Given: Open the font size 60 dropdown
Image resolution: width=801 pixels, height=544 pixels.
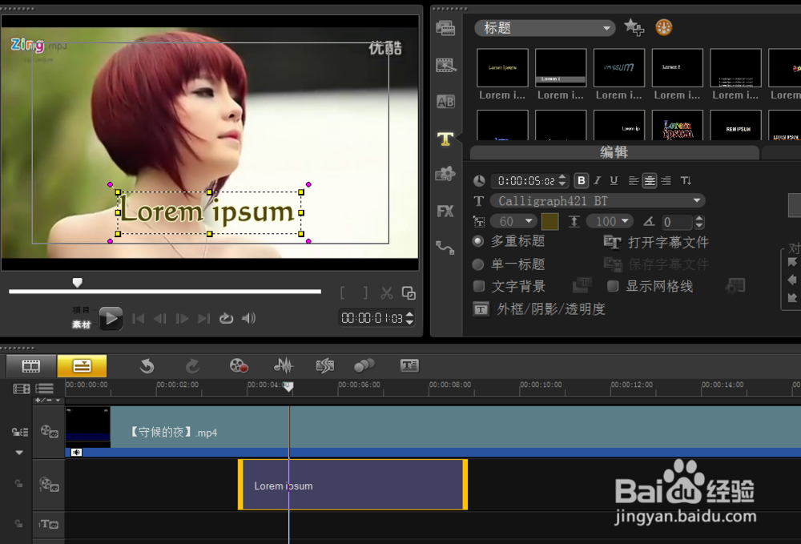Looking at the screenshot, I should [x=514, y=221].
